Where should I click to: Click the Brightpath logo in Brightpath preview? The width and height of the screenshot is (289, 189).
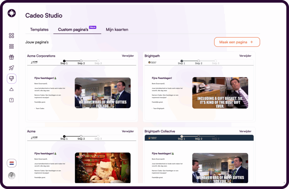pyautogui.click(x=152, y=62)
